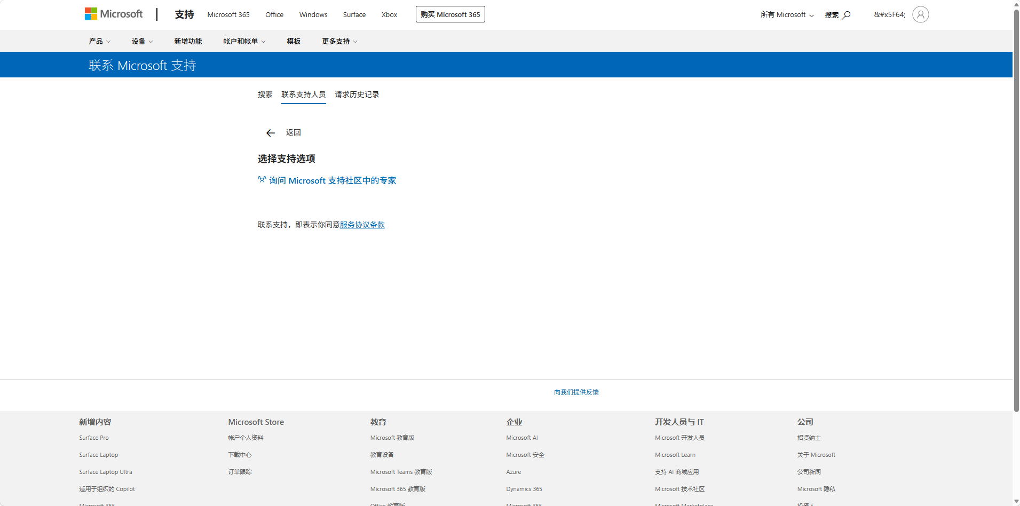Select the 联系支持人员 tab
Image resolution: width=1020 pixels, height=506 pixels.
pyautogui.click(x=304, y=94)
